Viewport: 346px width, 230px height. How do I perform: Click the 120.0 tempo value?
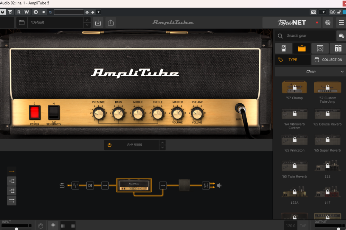[x=290, y=226]
